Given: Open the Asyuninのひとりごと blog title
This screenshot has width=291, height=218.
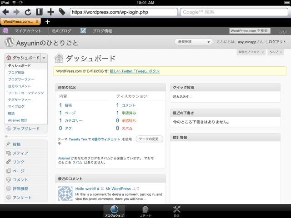Looking at the screenshot, I should click(47, 43).
